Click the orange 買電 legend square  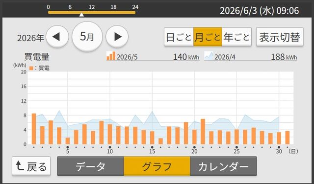pos(31,68)
